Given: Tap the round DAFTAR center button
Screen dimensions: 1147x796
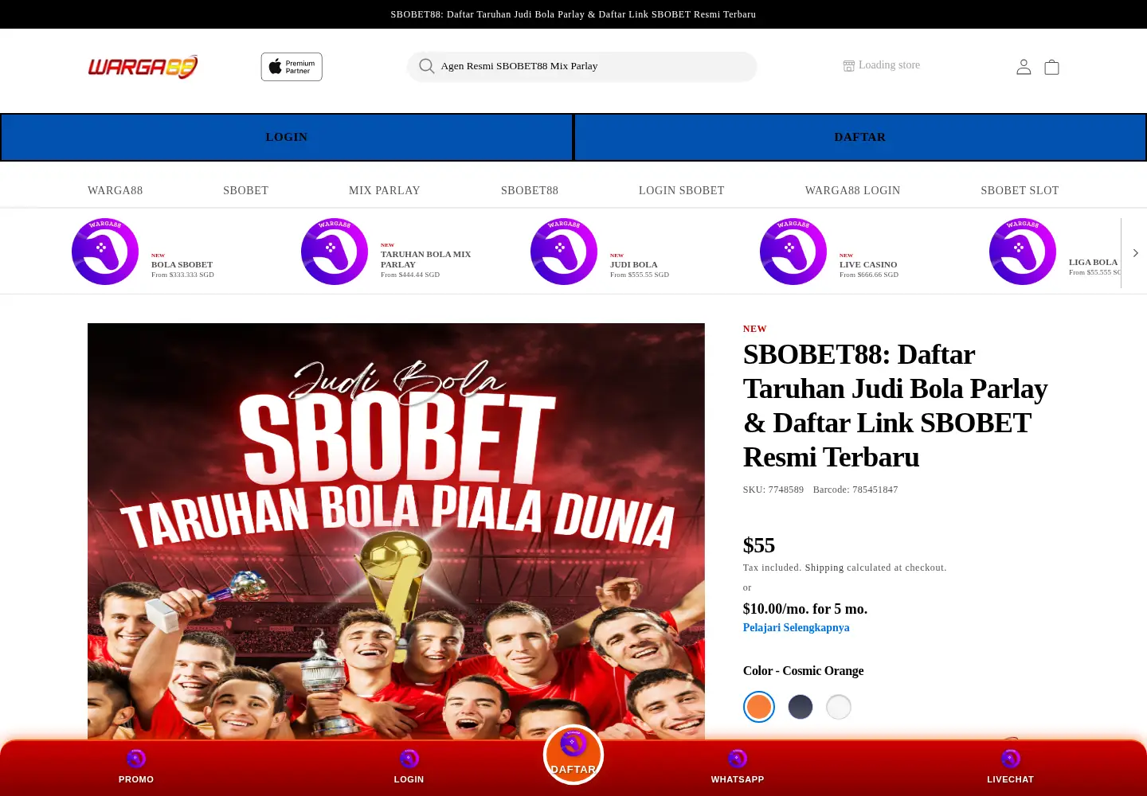Looking at the screenshot, I should point(573,755).
